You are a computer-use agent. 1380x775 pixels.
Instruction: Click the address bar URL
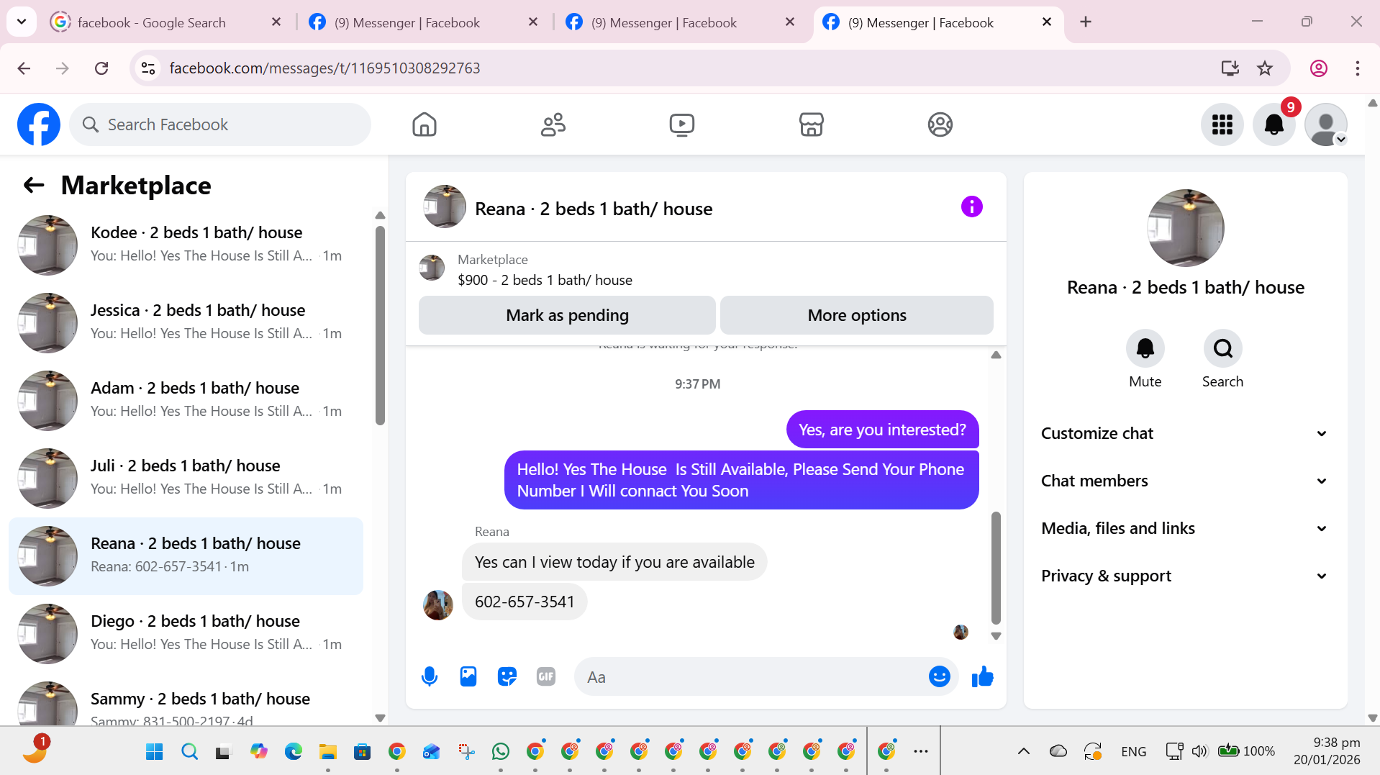(x=324, y=68)
